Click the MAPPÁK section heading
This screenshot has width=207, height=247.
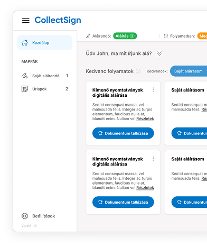(30, 61)
